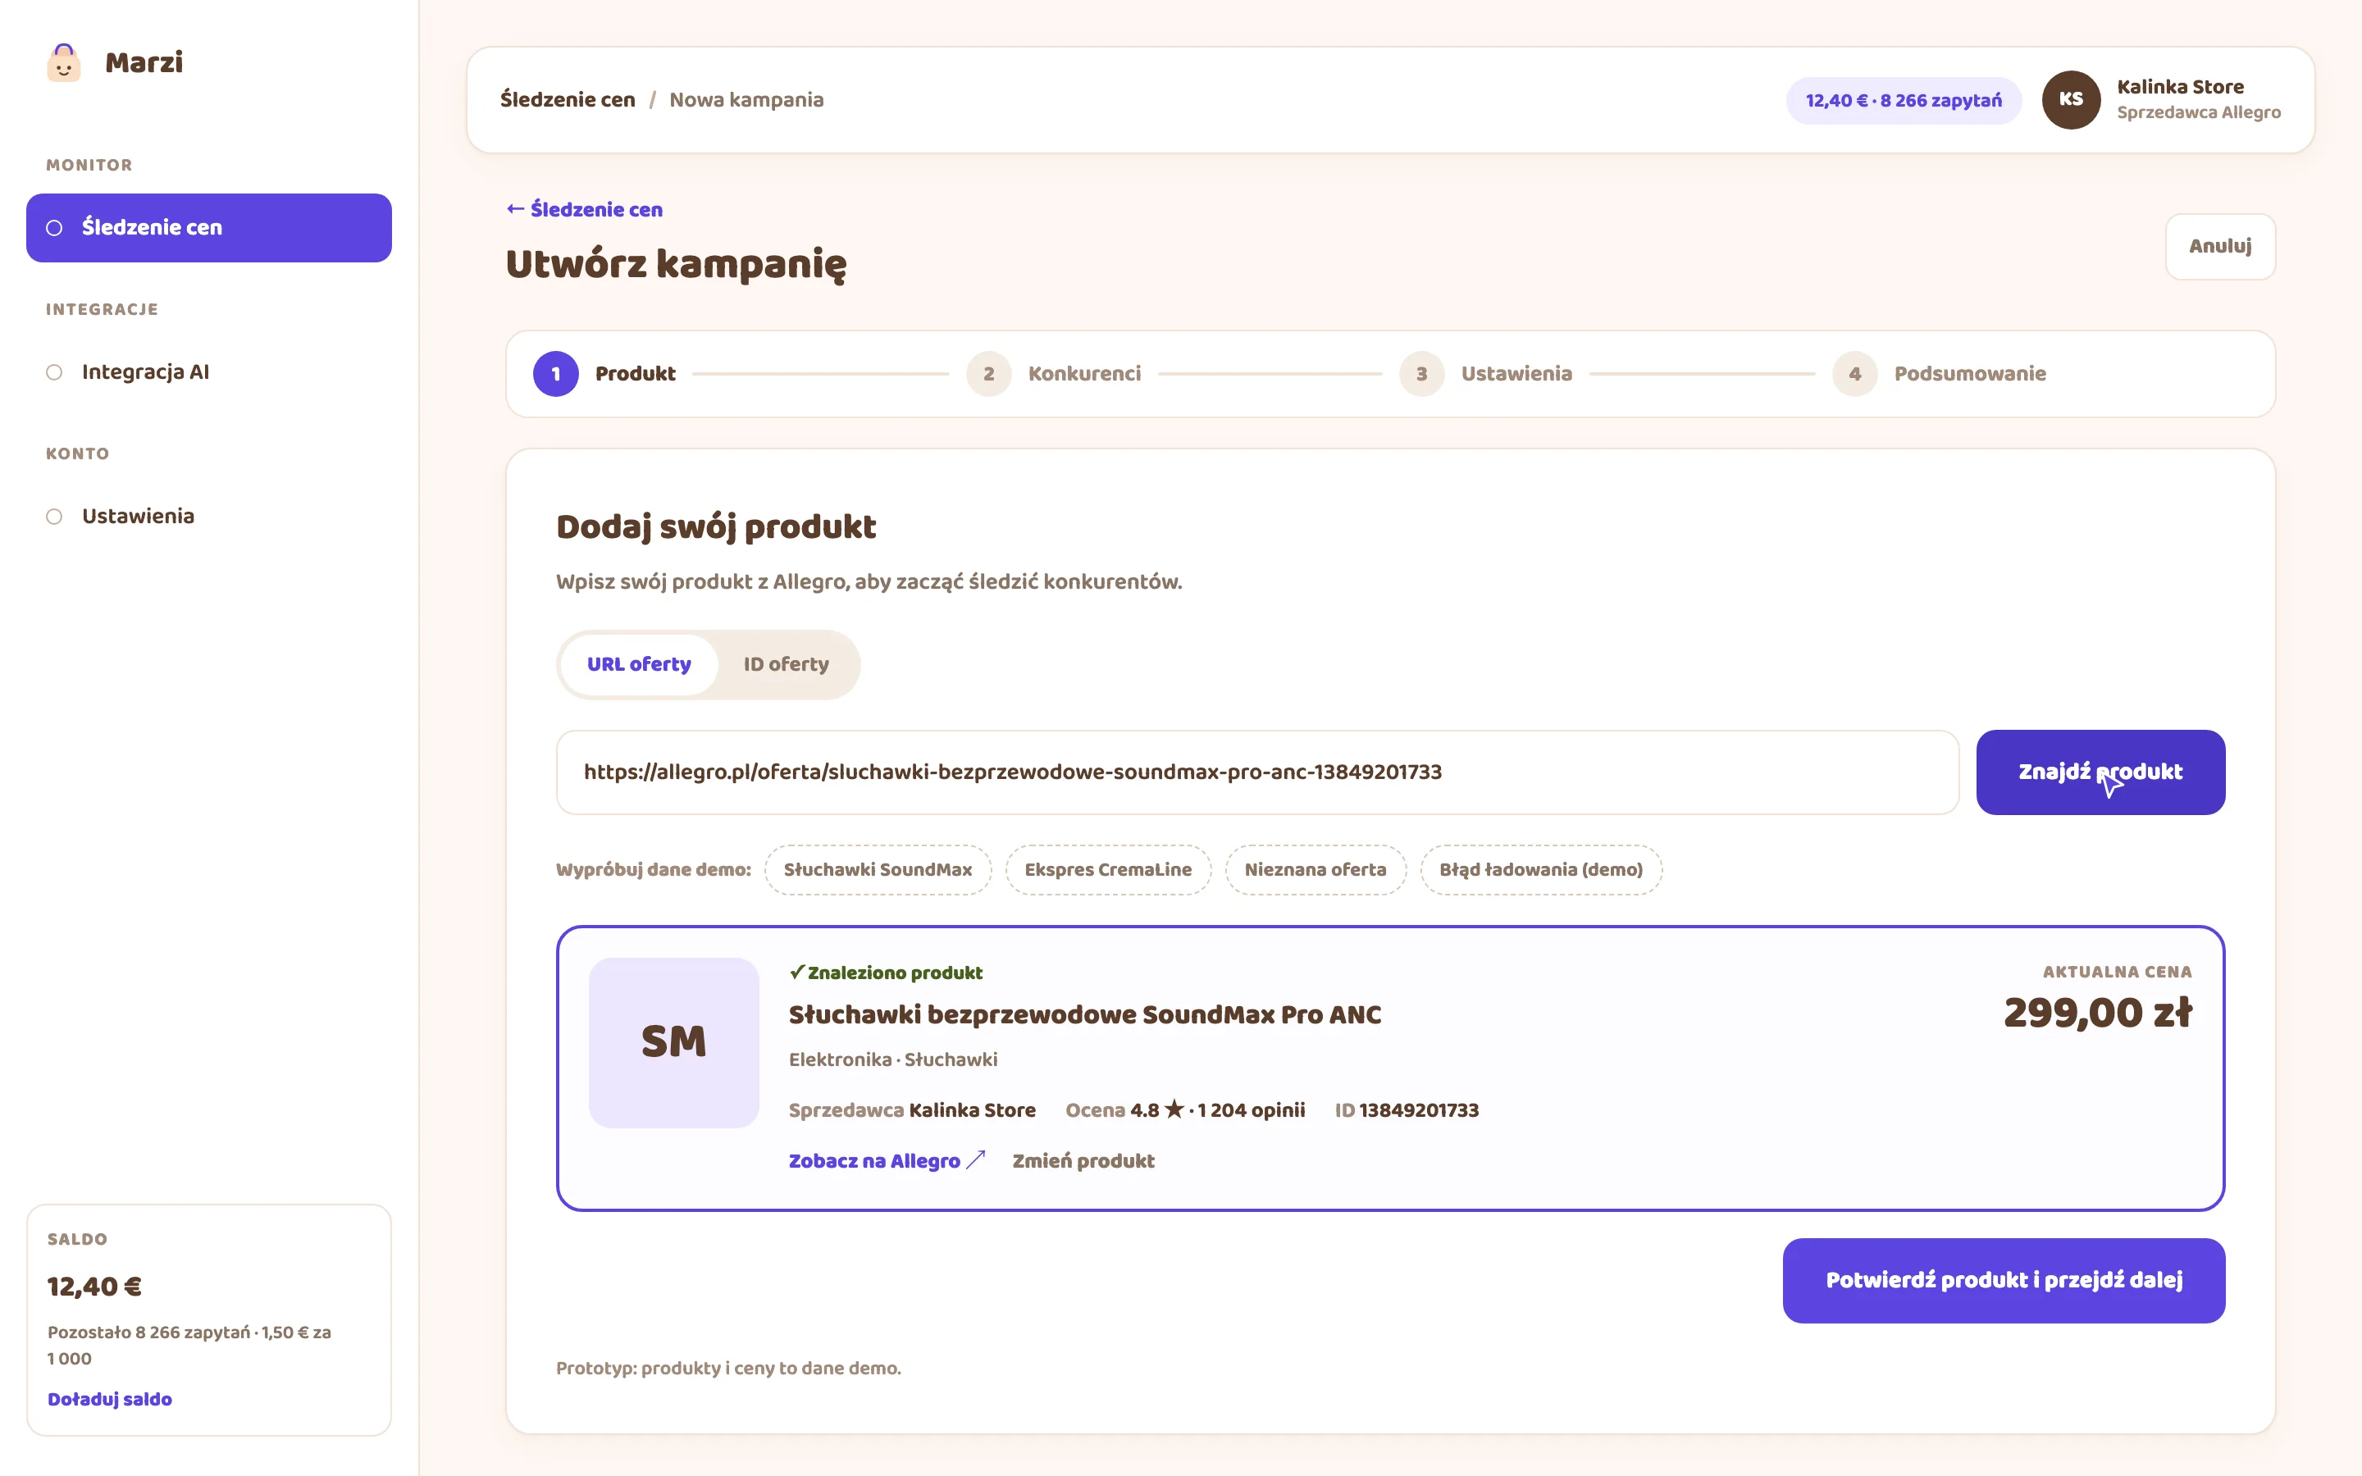Image resolution: width=2362 pixels, height=1476 pixels.
Task: Open the KS account avatar
Action: pos(2070,99)
